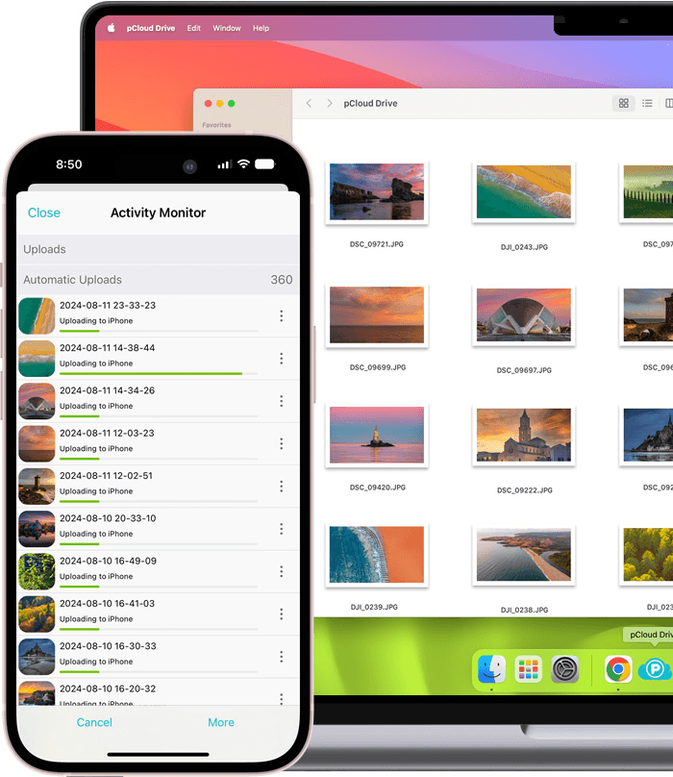Open options for upload 2024-08-11 23-33-23
673x777 pixels.
pyautogui.click(x=281, y=316)
